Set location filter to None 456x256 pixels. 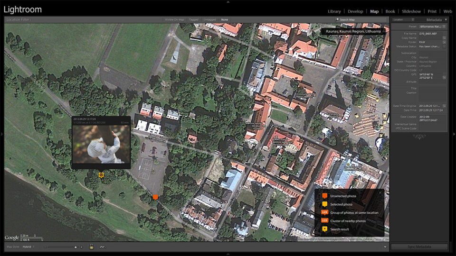[225, 20]
